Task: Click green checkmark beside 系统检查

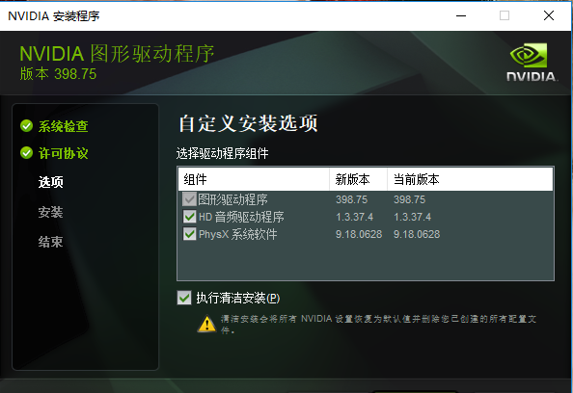Action: point(26,126)
